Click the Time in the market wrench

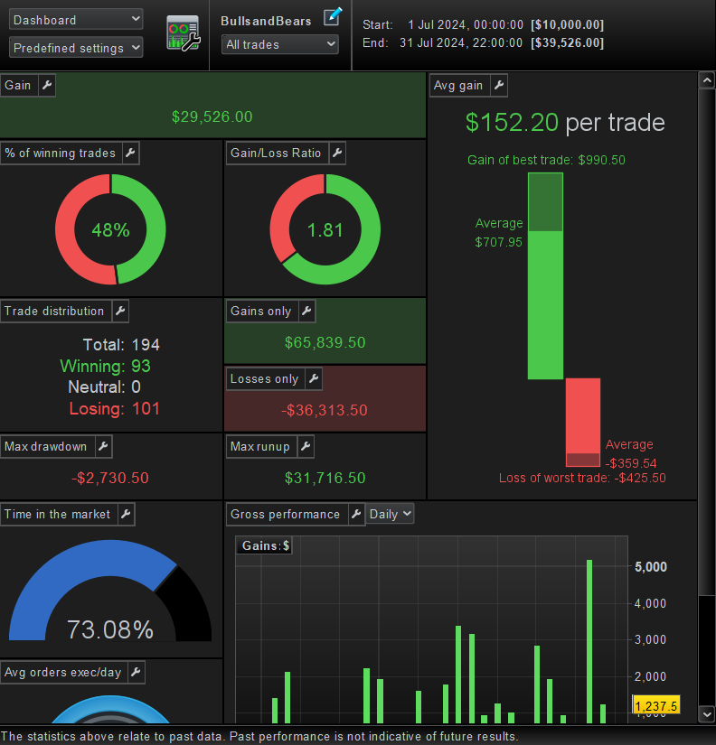126,514
